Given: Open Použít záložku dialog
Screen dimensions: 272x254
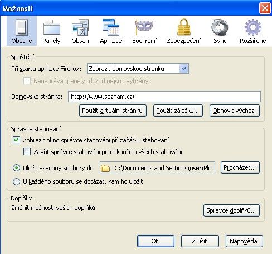Looking at the screenshot, I should click(178, 111).
